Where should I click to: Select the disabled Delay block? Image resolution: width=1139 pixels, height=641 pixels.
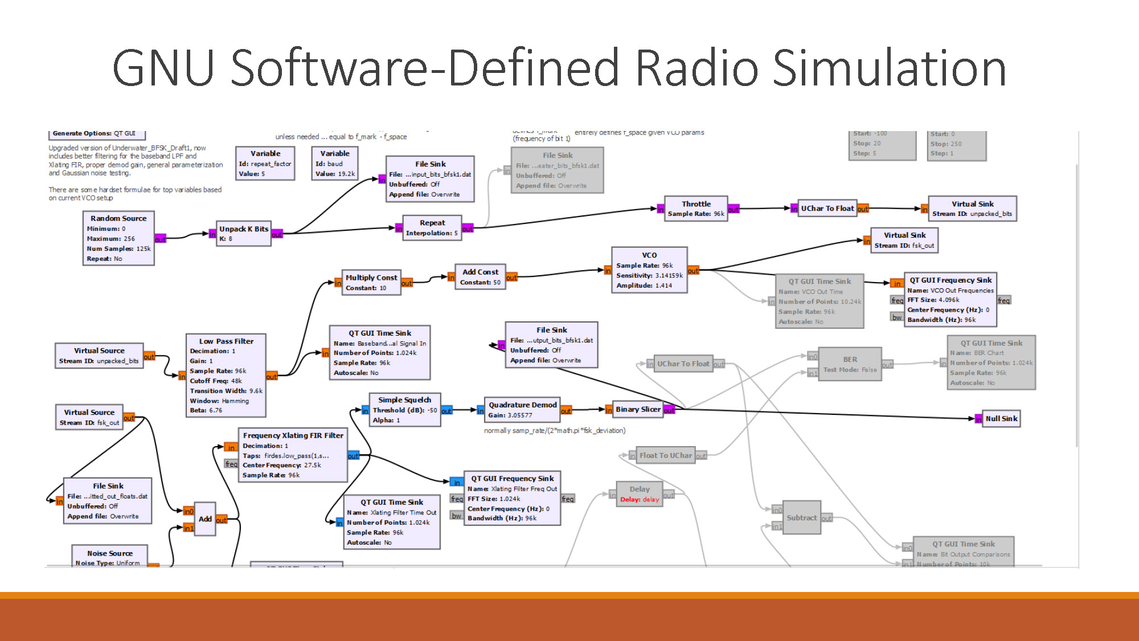click(x=639, y=494)
